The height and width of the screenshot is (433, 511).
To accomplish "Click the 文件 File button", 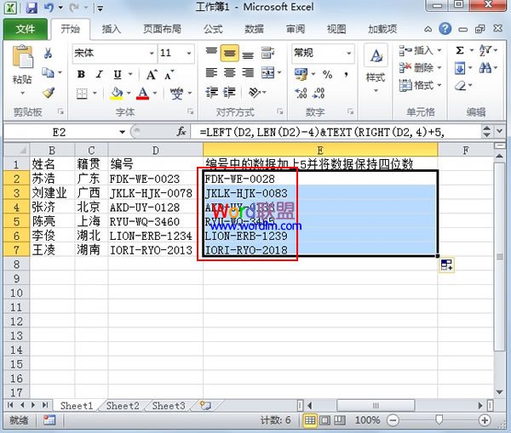I will click(26, 29).
